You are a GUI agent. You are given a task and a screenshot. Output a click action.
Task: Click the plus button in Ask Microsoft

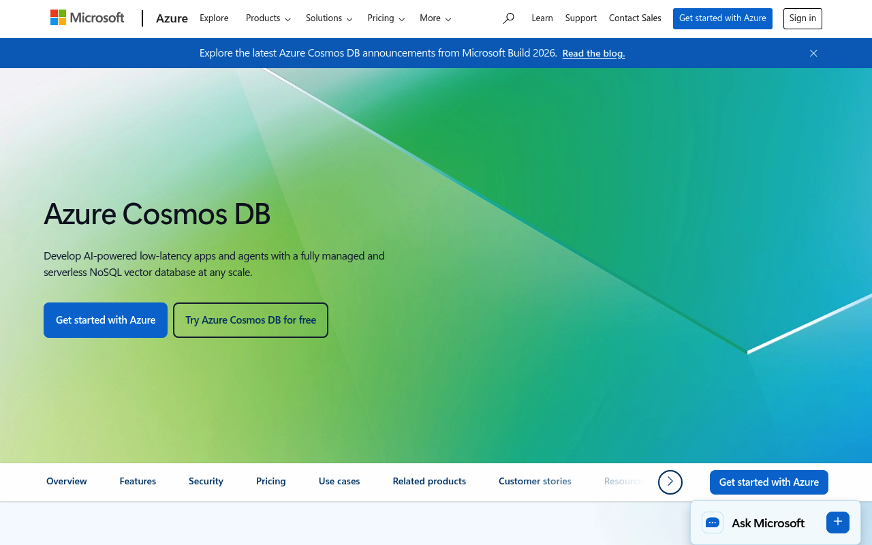pyautogui.click(x=838, y=522)
